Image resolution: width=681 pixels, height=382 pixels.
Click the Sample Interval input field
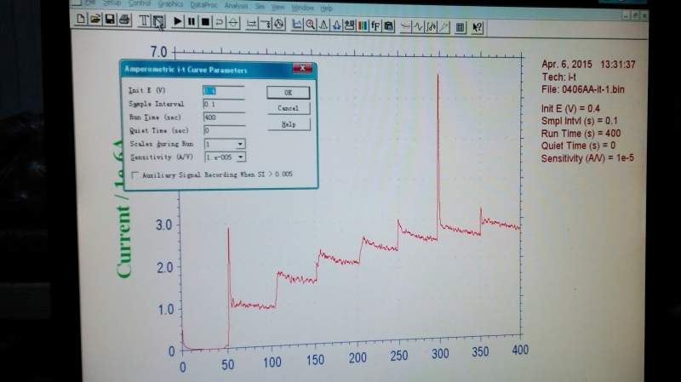point(224,104)
